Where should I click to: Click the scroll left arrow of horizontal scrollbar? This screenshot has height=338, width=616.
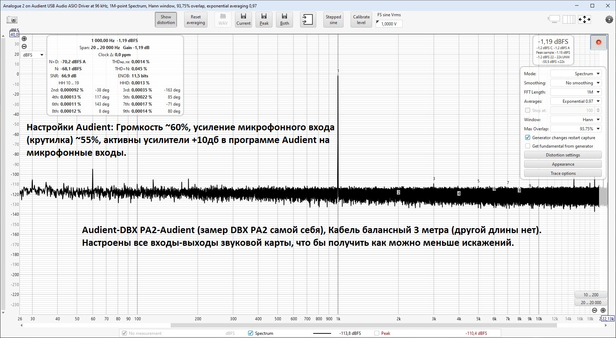[22, 326]
